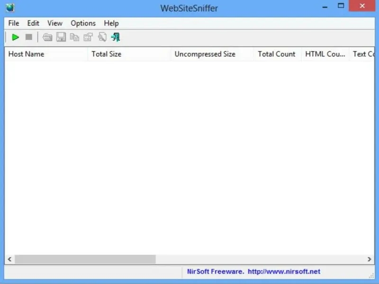Close the WebSiteSniffer window
The width and height of the screenshot is (379, 284).
point(362,6)
